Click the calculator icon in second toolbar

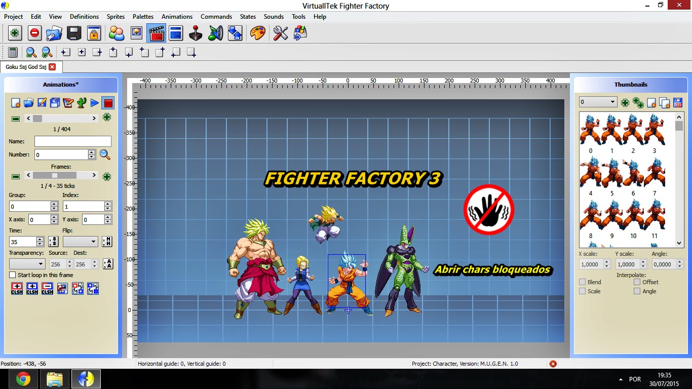coord(13,52)
